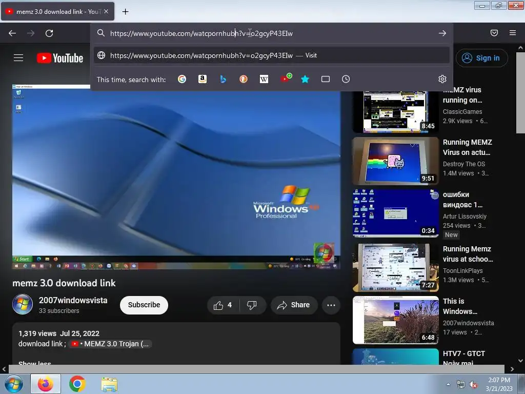Click the URL text in address bar
The height and width of the screenshot is (394, 525).
click(201, 33)
